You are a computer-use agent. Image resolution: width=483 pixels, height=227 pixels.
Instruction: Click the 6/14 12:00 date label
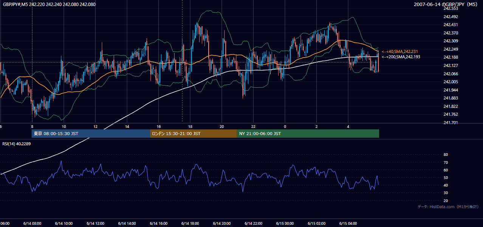pos(95,224)
